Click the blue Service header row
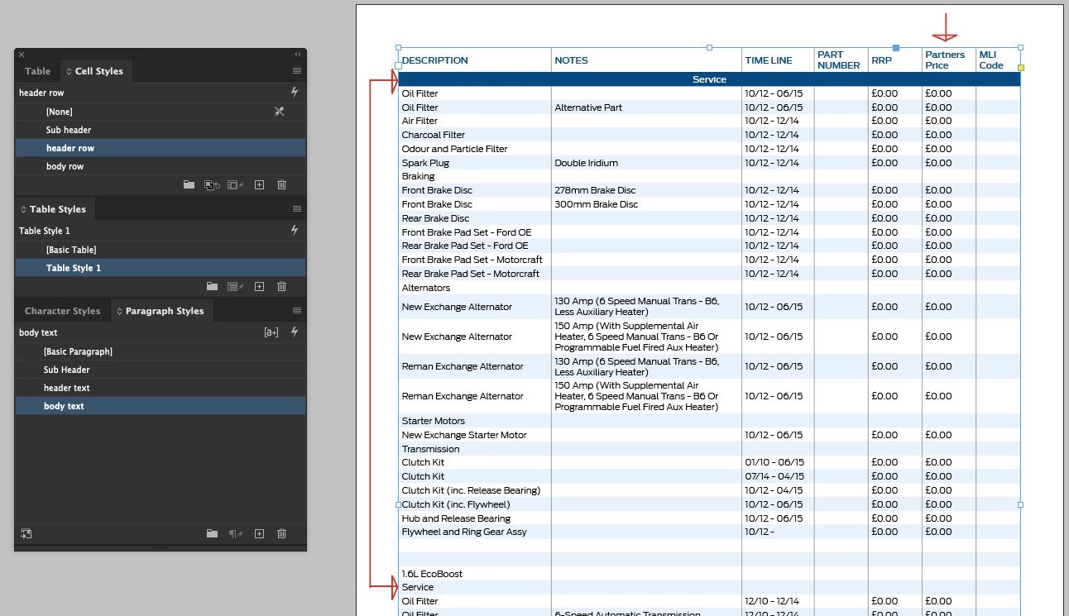Screen dimensions: 1069x616 click(709, 79)
